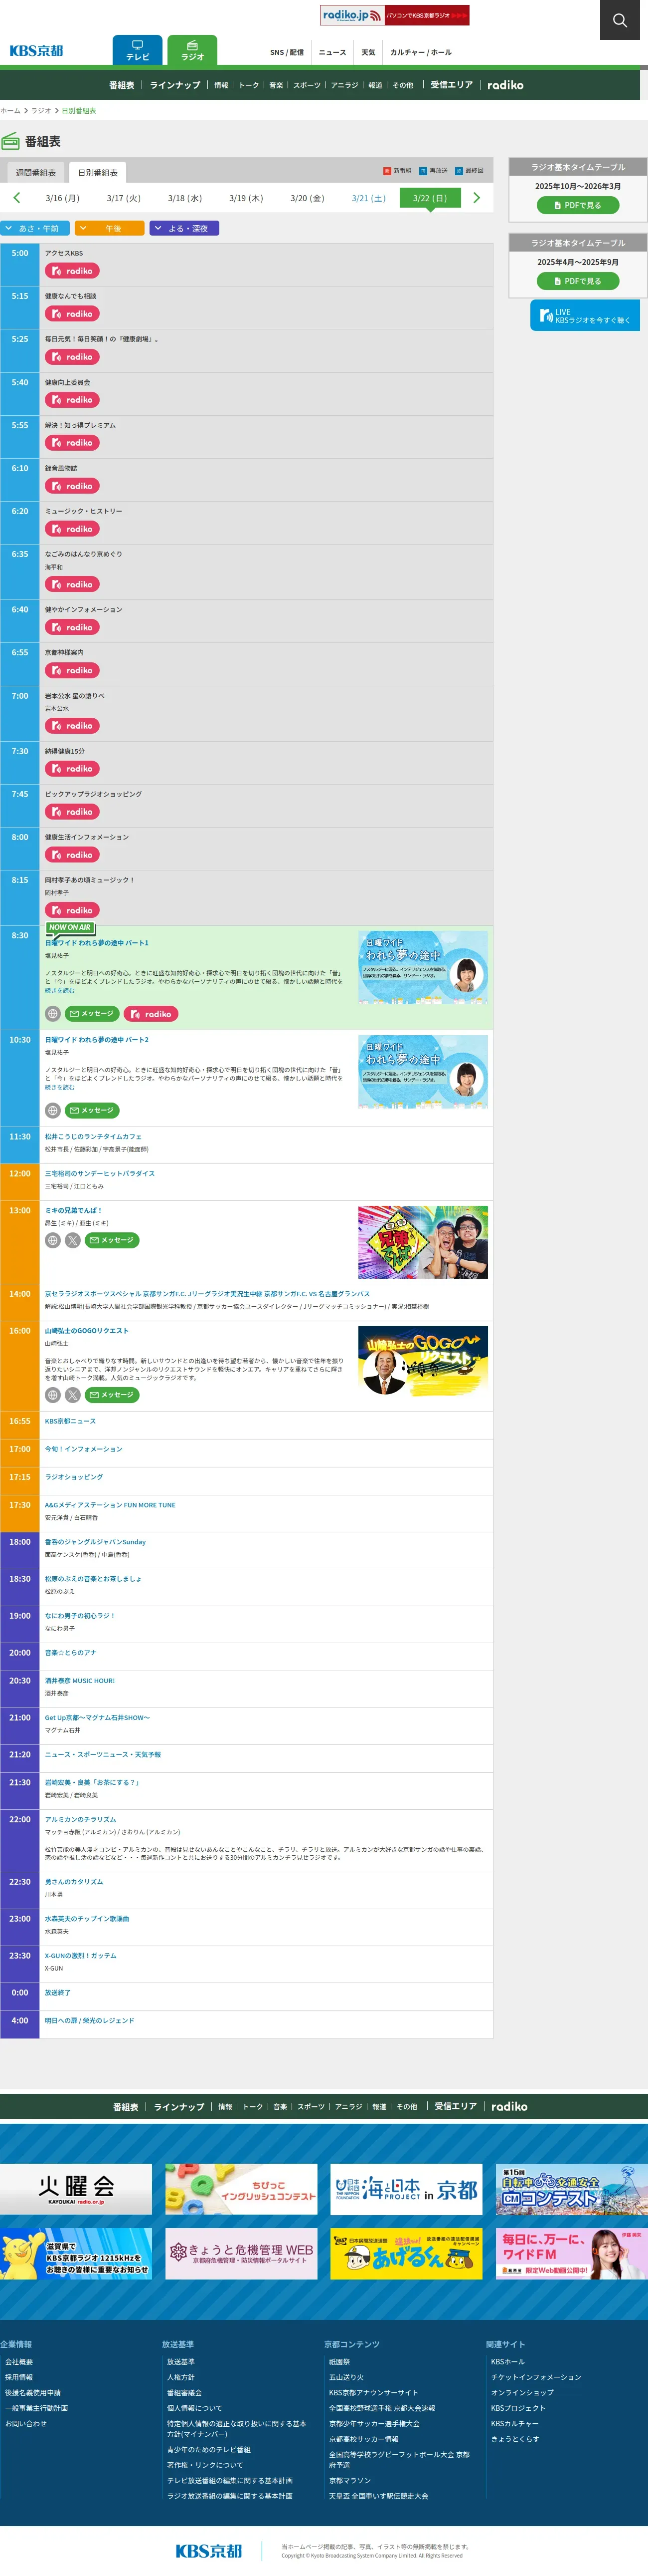Select date 3/16 (月)
Screen dimensions: 648x2576
[62, 198]
